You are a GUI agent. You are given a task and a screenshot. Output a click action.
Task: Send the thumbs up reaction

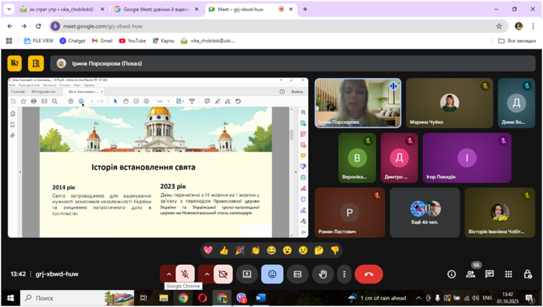pyautogui.click(x=224, y=251)
